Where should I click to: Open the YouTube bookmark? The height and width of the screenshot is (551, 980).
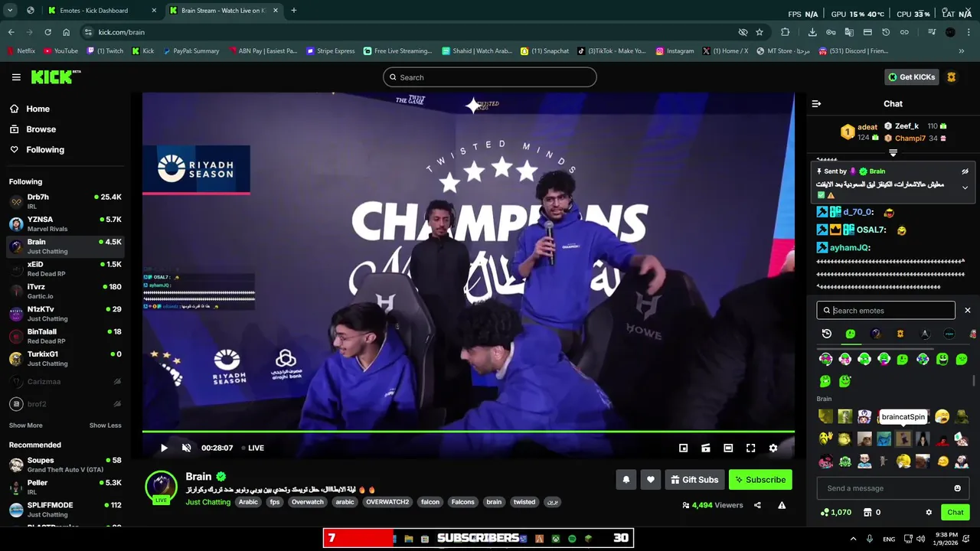tap(60, 51)
